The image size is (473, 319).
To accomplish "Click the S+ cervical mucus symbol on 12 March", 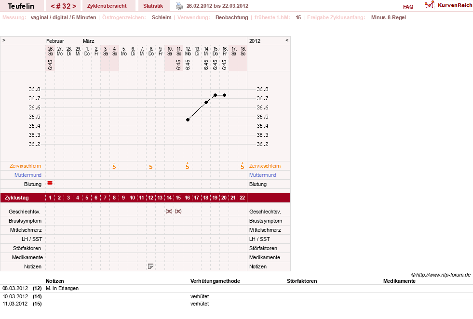I will (188, 166).
